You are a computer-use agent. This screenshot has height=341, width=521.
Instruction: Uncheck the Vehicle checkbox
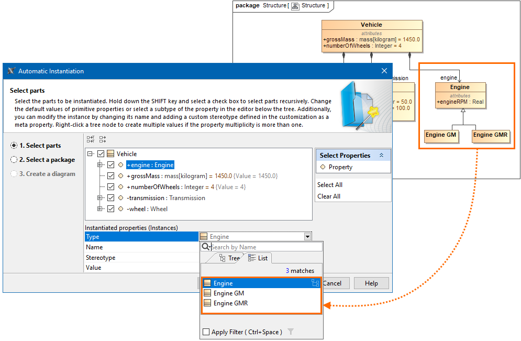click(101, 154)
